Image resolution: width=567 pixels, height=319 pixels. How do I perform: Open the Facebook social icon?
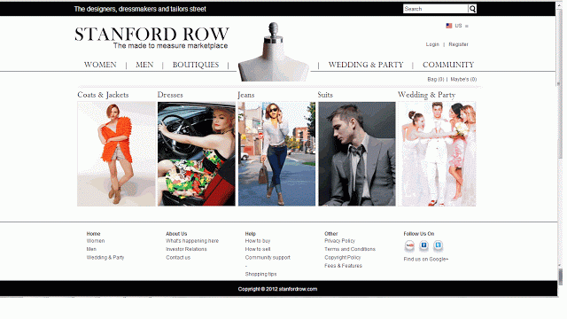click(423, 245)
